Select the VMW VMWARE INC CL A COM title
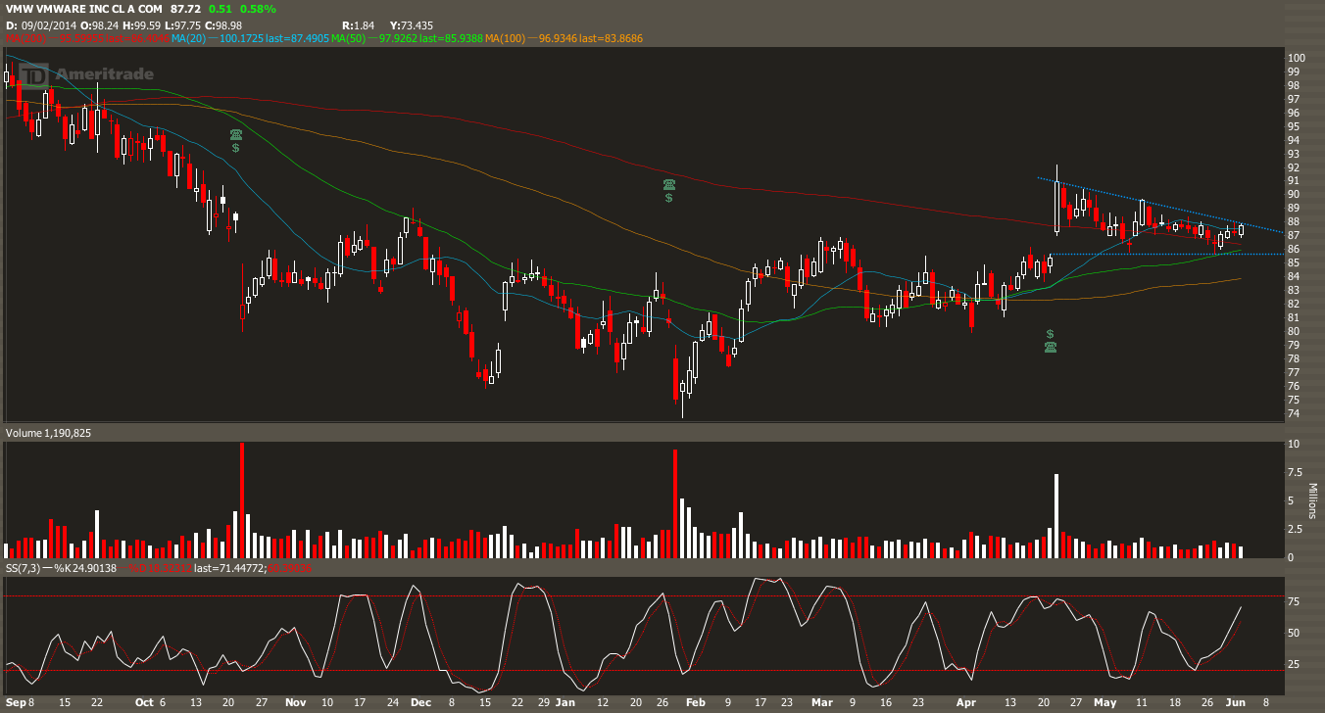This screenshot has width=1325, height=713. coord(83,8)
